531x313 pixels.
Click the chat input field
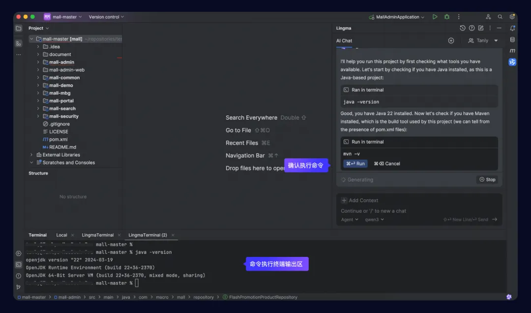click(419, 211)
